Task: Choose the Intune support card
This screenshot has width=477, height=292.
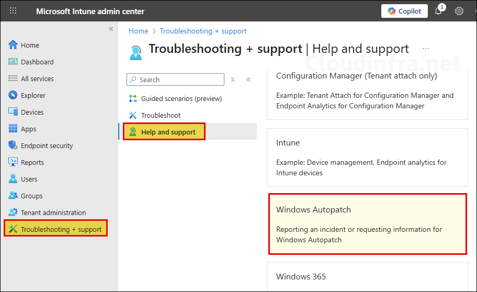Action: click(368, 158)
